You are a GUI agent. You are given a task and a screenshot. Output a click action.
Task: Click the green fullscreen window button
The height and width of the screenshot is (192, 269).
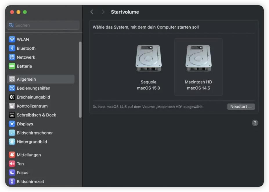25,12
